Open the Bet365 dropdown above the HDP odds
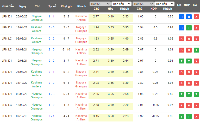The height and width of the screenshot is (122, 200). coord(143,4)
